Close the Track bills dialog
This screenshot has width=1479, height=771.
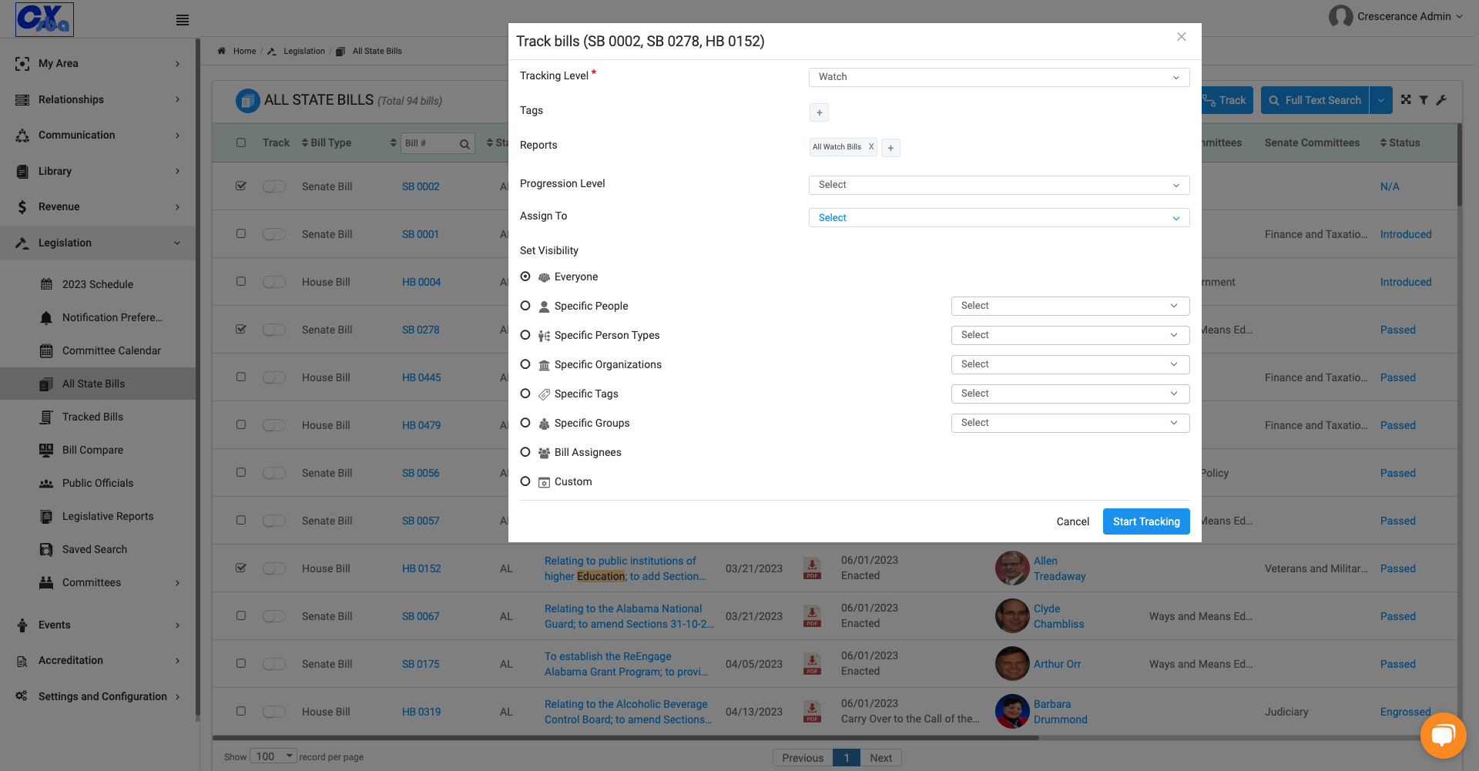point(1181,37)
